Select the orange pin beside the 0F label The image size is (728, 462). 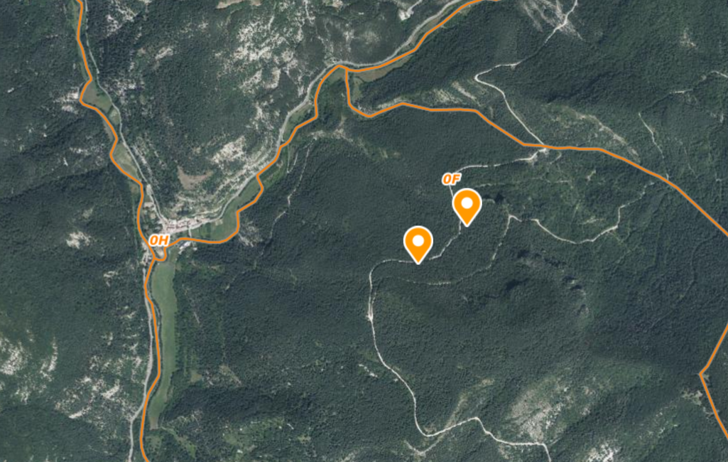(467, 207)
